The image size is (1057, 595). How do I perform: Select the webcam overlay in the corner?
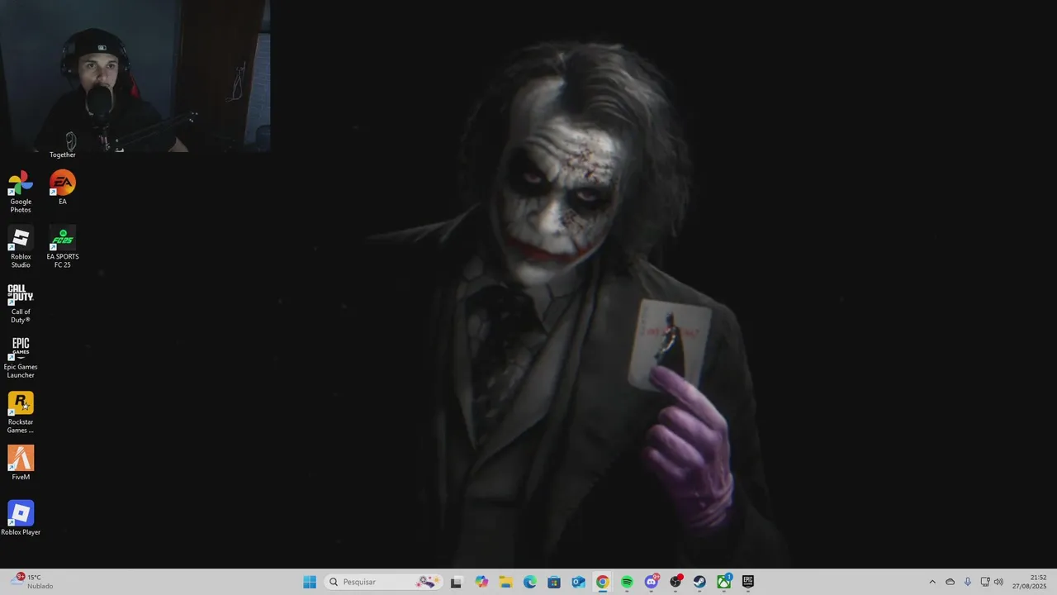pyautogui.click(x=135, y=76)
